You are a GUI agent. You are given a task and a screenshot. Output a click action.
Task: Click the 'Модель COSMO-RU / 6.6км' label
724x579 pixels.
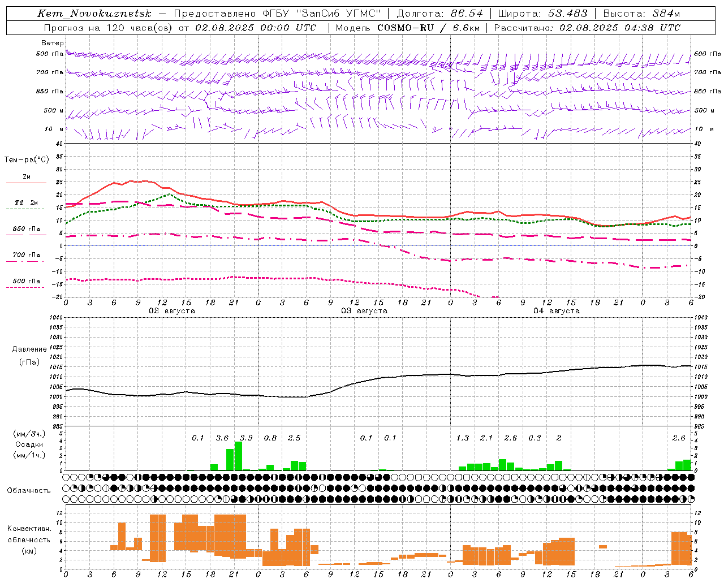pos(407,28)
